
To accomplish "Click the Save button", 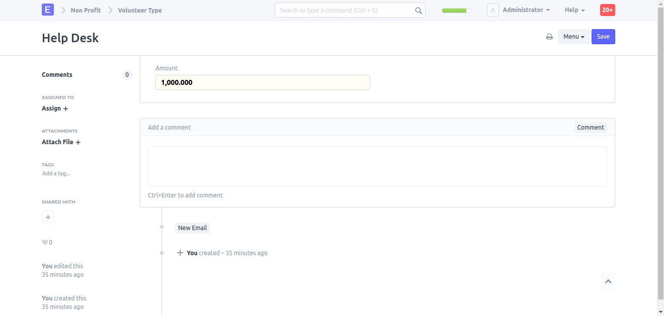I will (603, 37).
